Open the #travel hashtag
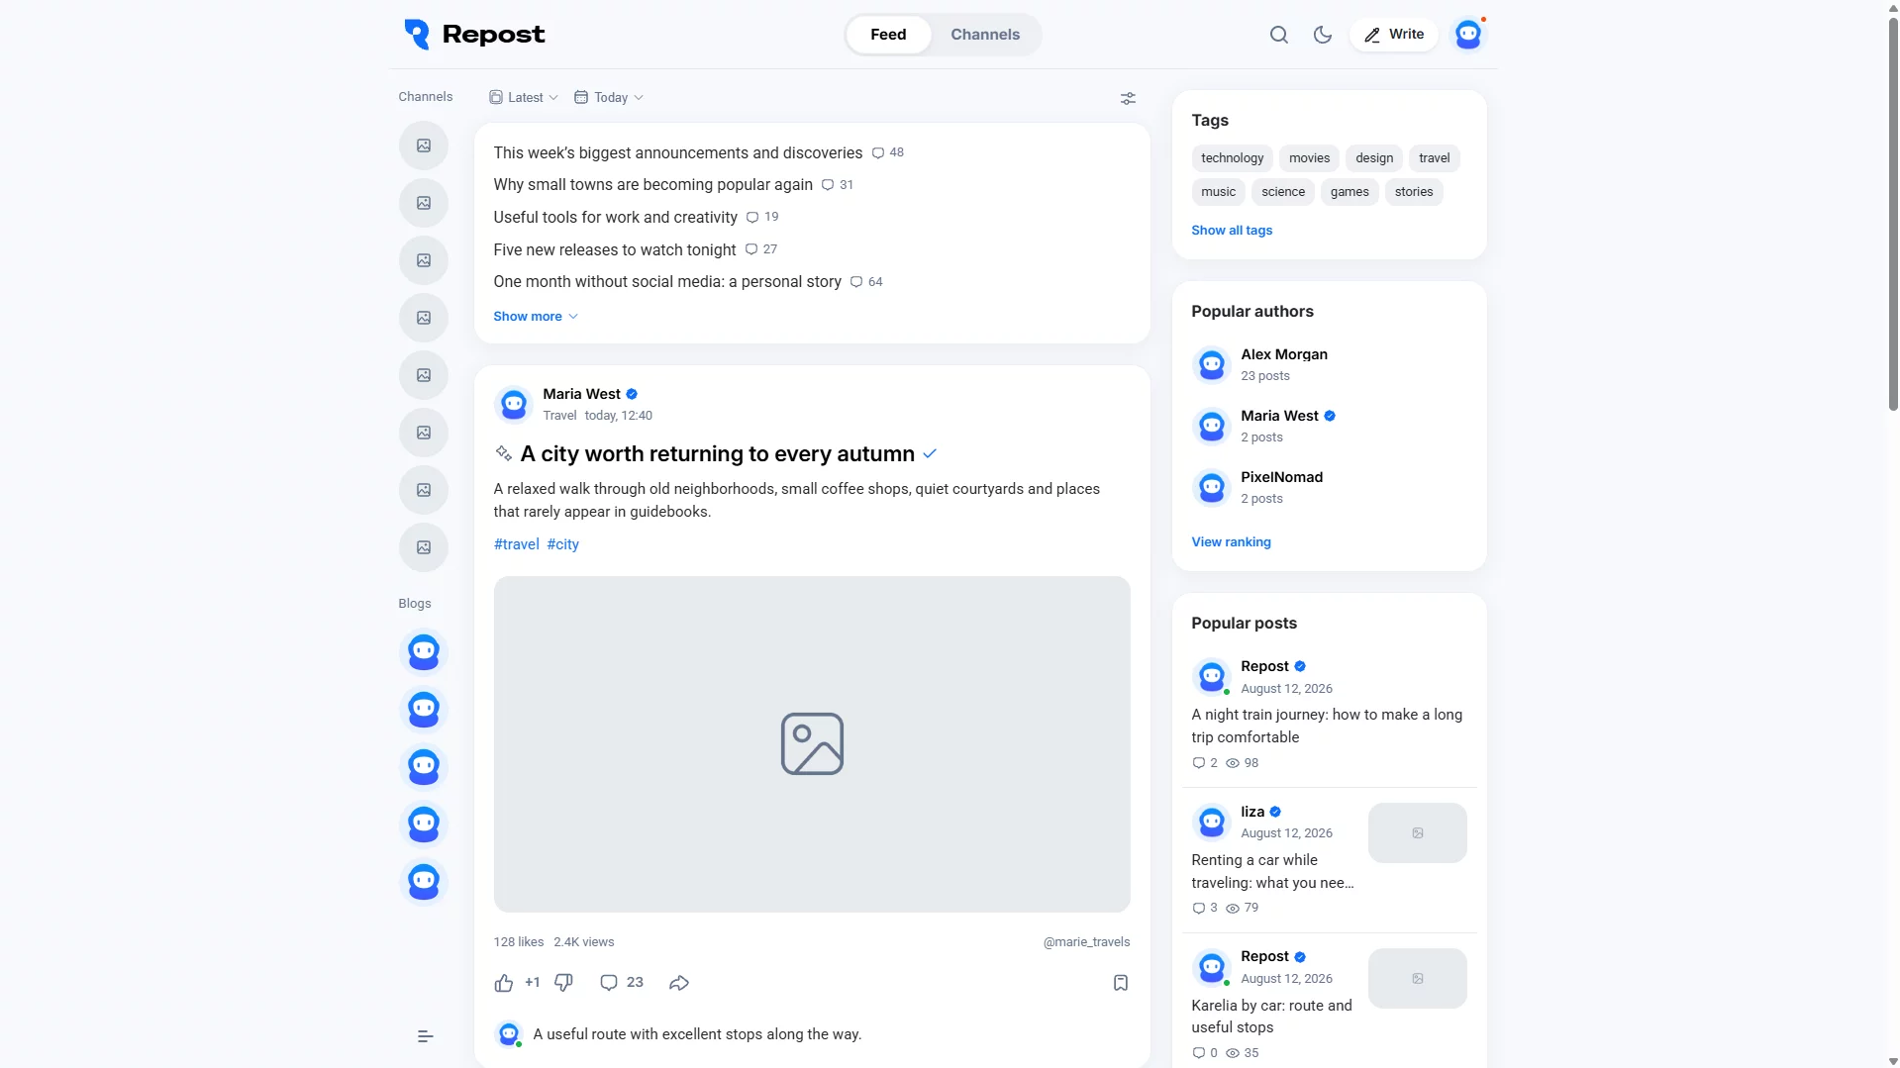Screen dimensions: 1900x1068 [x=516, y=544]
